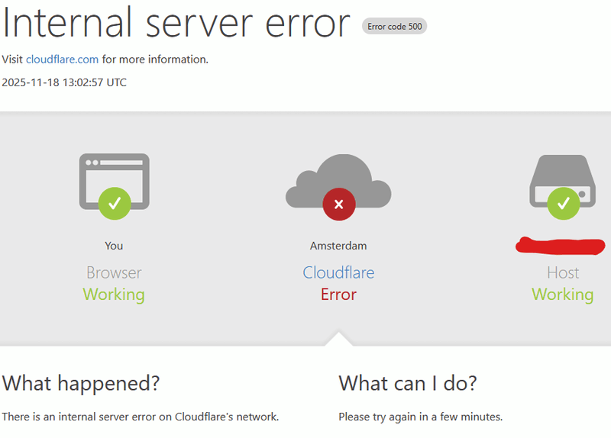Click the red X error badge
Image resolution: width=611 pixels, height=438 pixels.
click(339, 204)
